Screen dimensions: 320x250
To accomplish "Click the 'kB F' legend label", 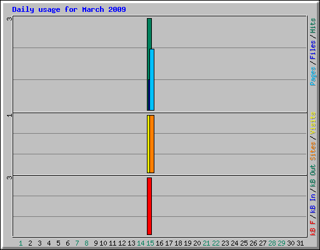I will (312, 228).
